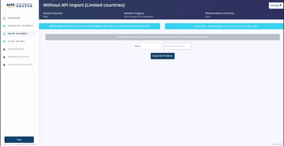The image size is (284, 146).
Task: Click the Italy value under Amazon Country
Action: [45, 17]
